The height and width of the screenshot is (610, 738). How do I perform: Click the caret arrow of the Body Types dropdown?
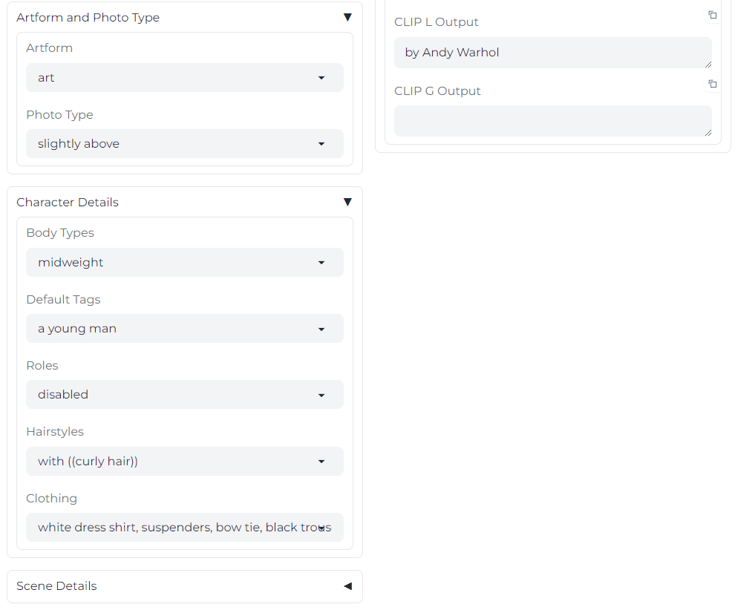click(x=321, y=263)
